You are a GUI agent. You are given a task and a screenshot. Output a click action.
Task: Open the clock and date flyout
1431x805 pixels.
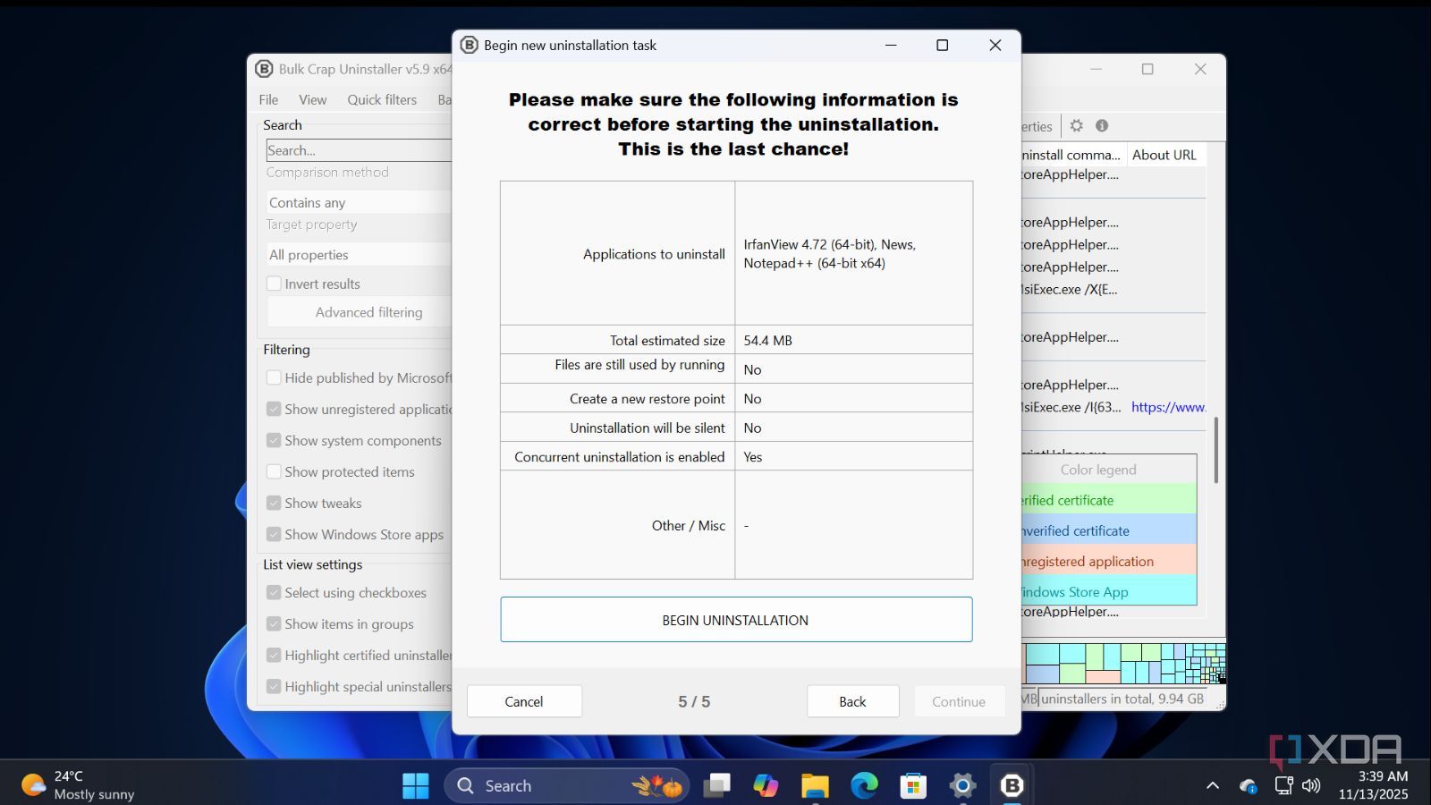coord(1373,784)
